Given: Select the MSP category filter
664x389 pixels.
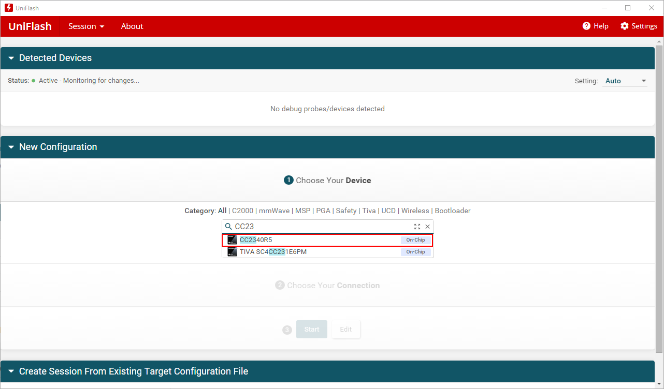Looking at the screenshot, I should point(302,211).
